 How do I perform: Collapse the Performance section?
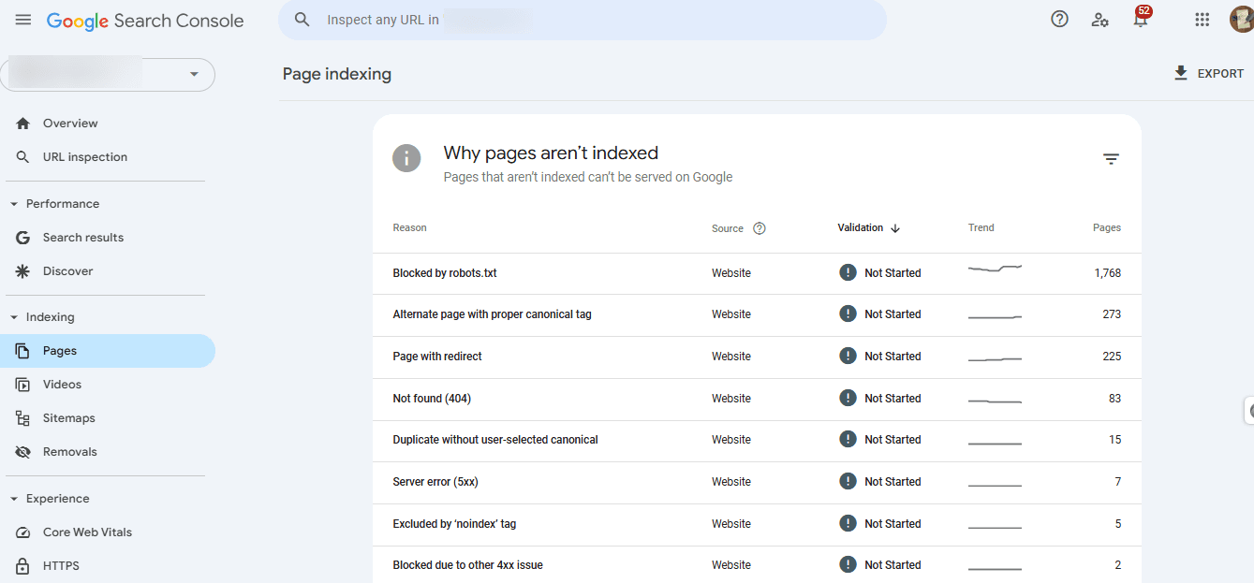point(11,203)
